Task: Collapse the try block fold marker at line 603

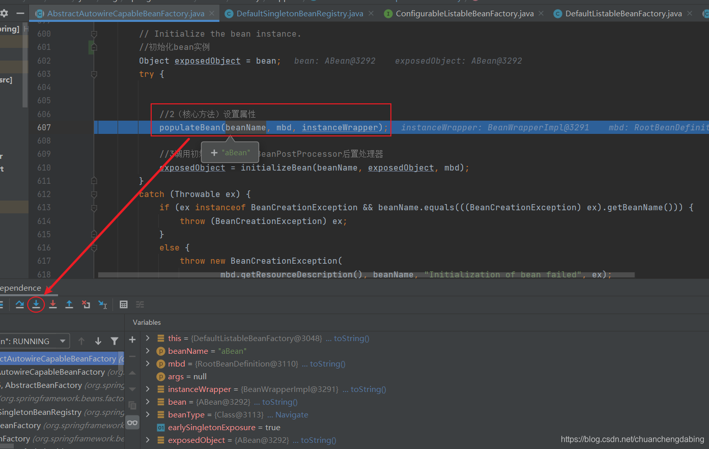Action: pyautogui.click(x=94, y=74)
